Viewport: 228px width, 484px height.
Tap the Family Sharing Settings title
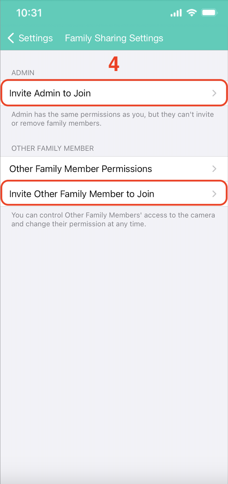[x=114, y=38]
